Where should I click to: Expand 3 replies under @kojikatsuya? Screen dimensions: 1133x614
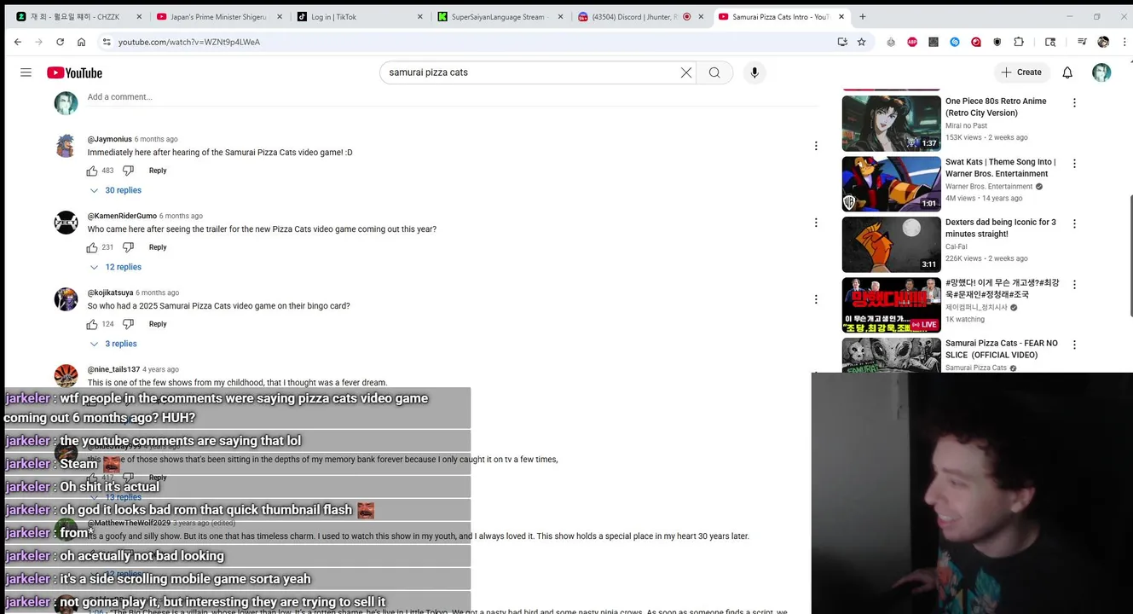point(113,344)
